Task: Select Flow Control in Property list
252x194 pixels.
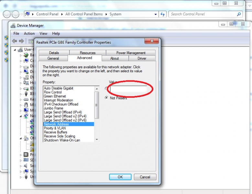Action: [69, 92]
